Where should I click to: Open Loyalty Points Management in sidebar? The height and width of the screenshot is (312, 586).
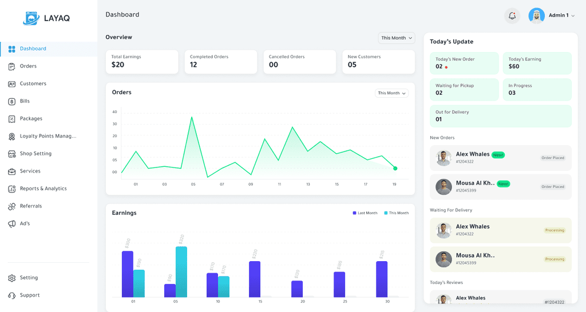click(x=47, y=136)
